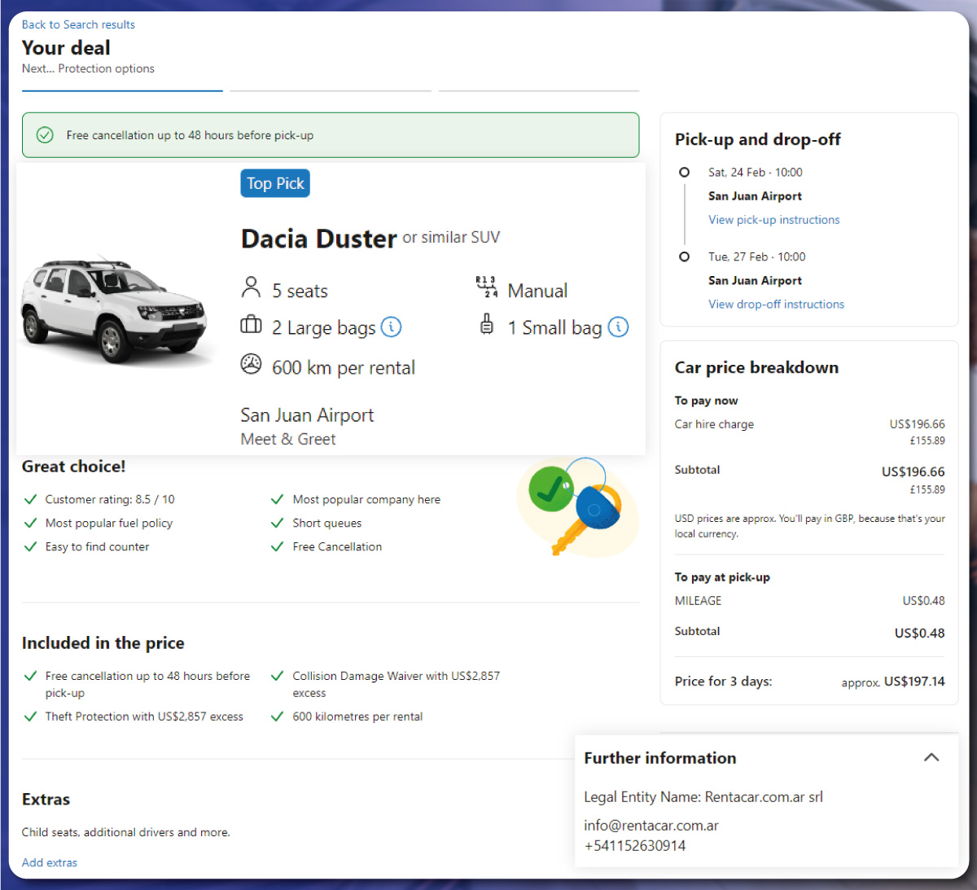Click the pick-up timeline circle marker
This screenshot has width=977, height=890.
click(x=685, y=173)
